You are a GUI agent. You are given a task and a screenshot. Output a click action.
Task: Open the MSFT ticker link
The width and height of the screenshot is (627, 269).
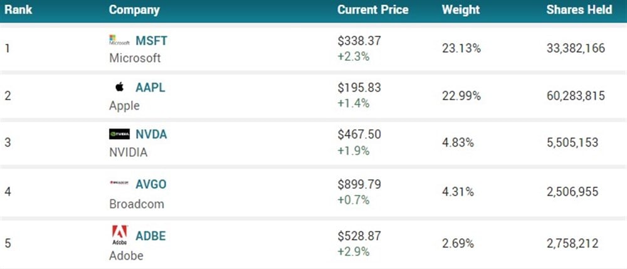click(152, 41)
